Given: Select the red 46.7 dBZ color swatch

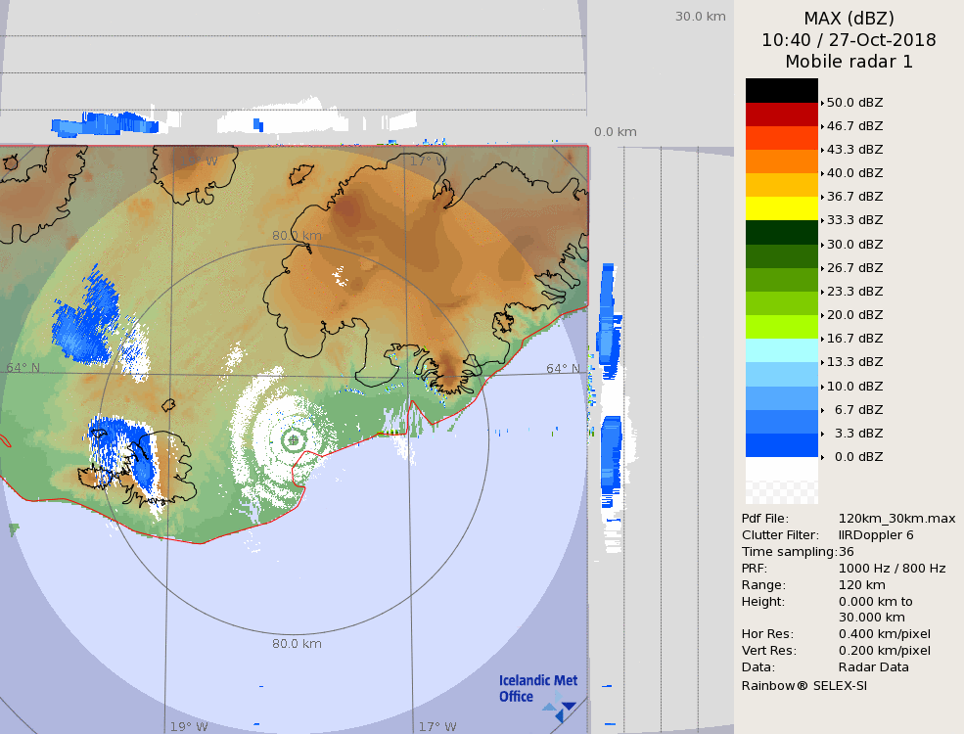Looking at the screenshot, I should (x=781, y=114).
